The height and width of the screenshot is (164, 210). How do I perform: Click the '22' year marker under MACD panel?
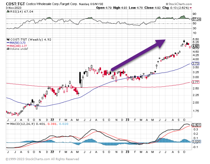pos(52,152)
